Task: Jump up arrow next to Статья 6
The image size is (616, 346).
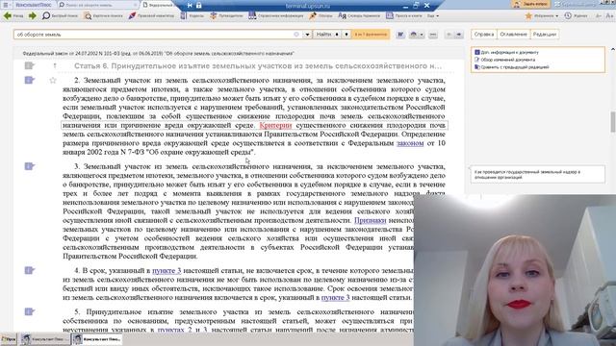Action: 55,66
